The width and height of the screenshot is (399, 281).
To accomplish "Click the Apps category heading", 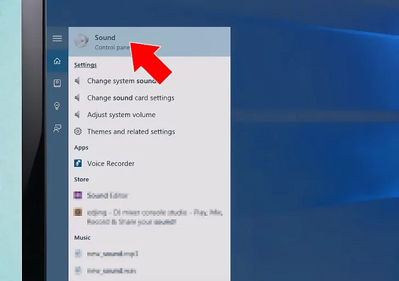I will point(81,147).
